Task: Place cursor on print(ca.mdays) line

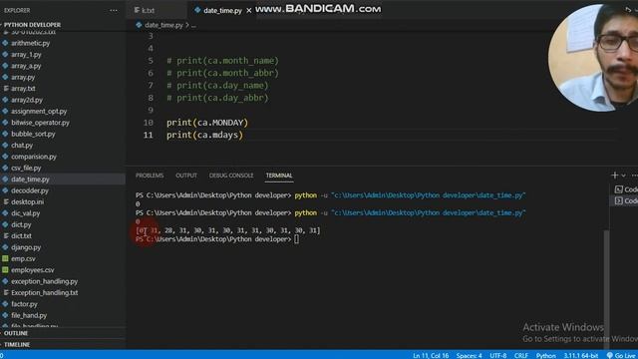Action: coord(204,136)
